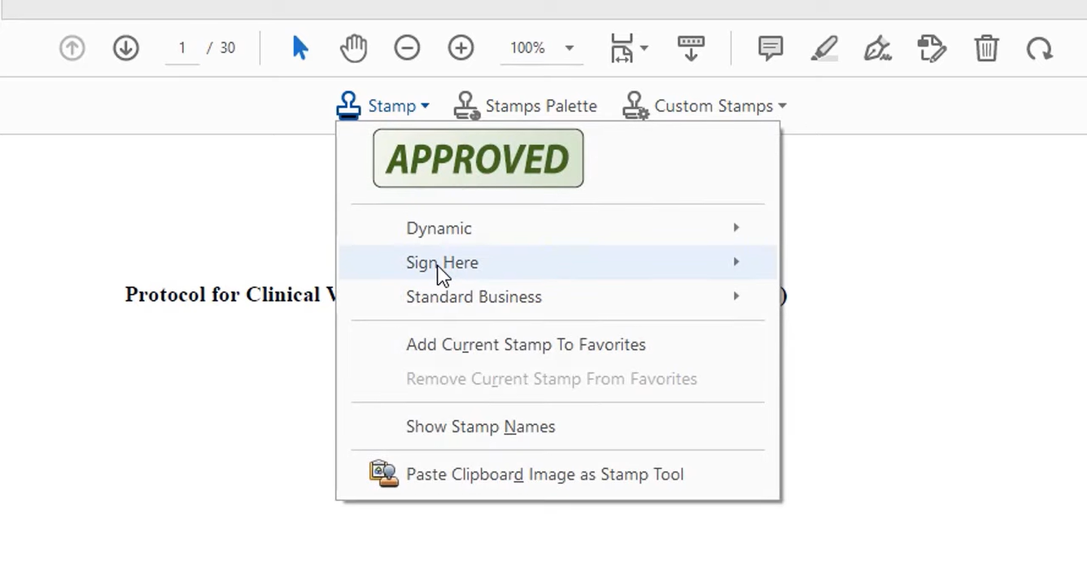1087x579 pixels.
Task: Click the trash delete icon
Action: coord(986,48)
